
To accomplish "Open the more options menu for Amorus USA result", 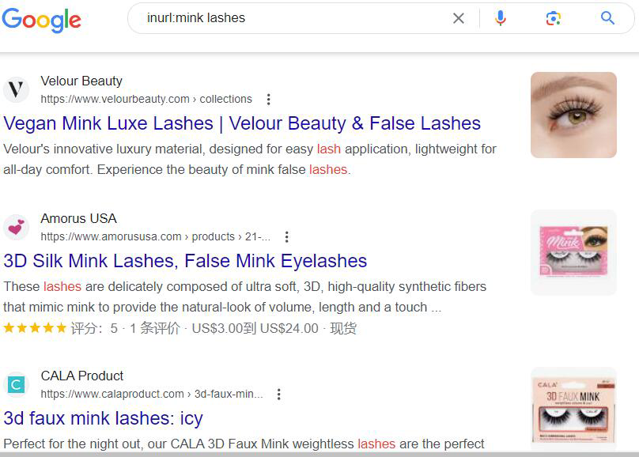I will pyautogui.click(x=286, y=237).
